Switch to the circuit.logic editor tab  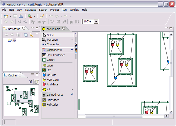tap(53, 29)
